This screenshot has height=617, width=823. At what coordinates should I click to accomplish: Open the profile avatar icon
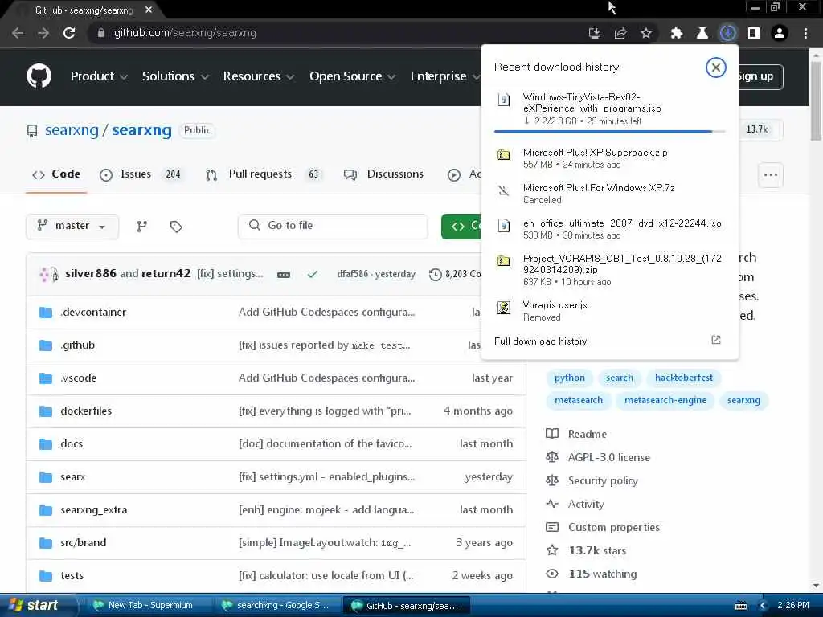(x=780, y=33)
